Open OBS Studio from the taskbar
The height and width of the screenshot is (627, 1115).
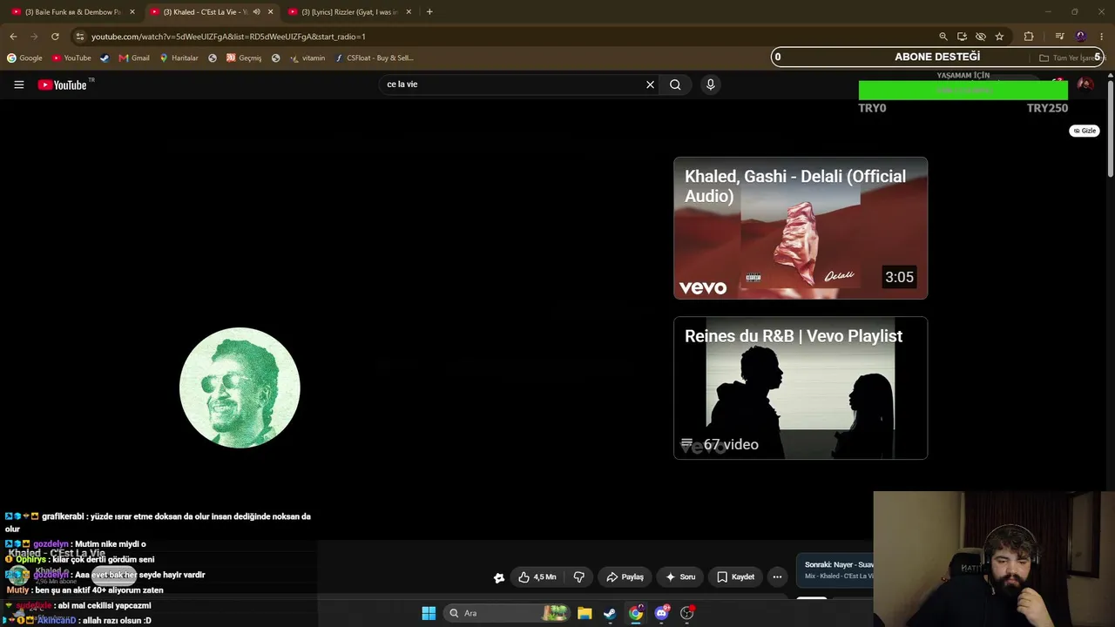pos(686,613)
